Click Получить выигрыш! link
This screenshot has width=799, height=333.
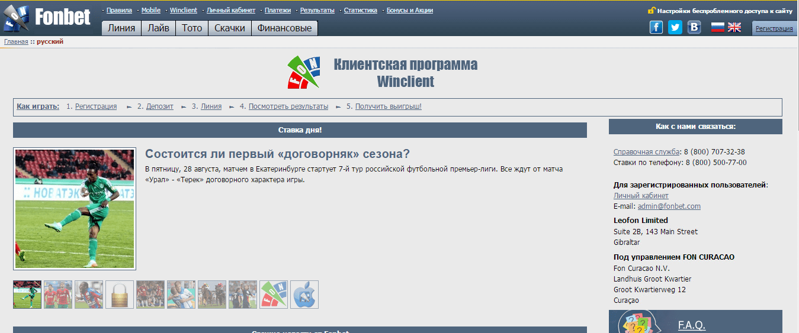389,106
